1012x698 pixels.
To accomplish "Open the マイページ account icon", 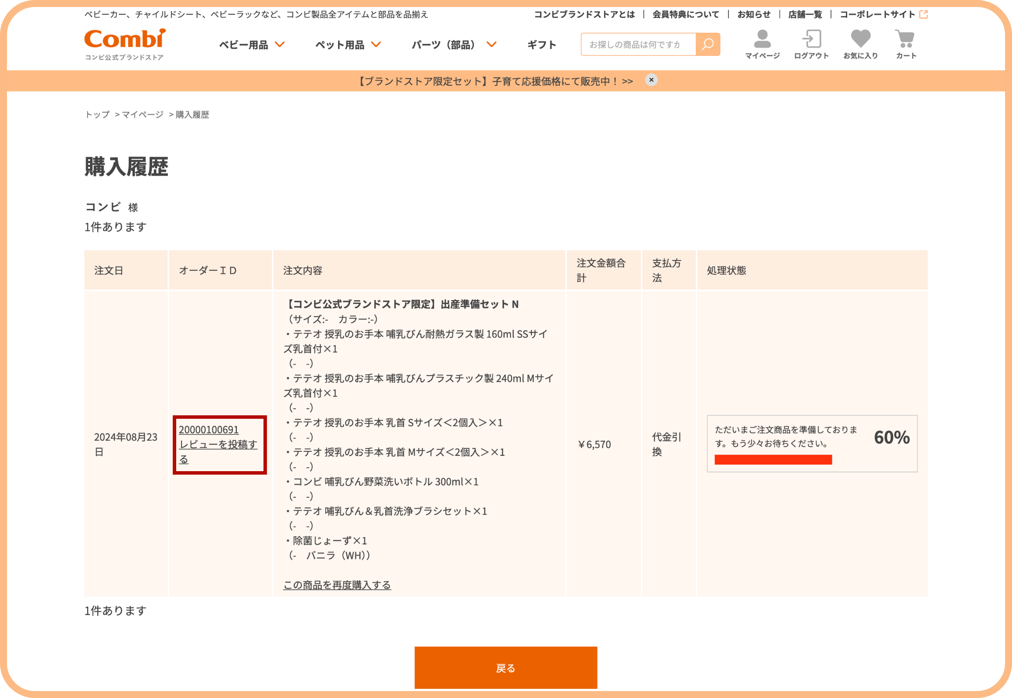I will click(x=762, y=44).
